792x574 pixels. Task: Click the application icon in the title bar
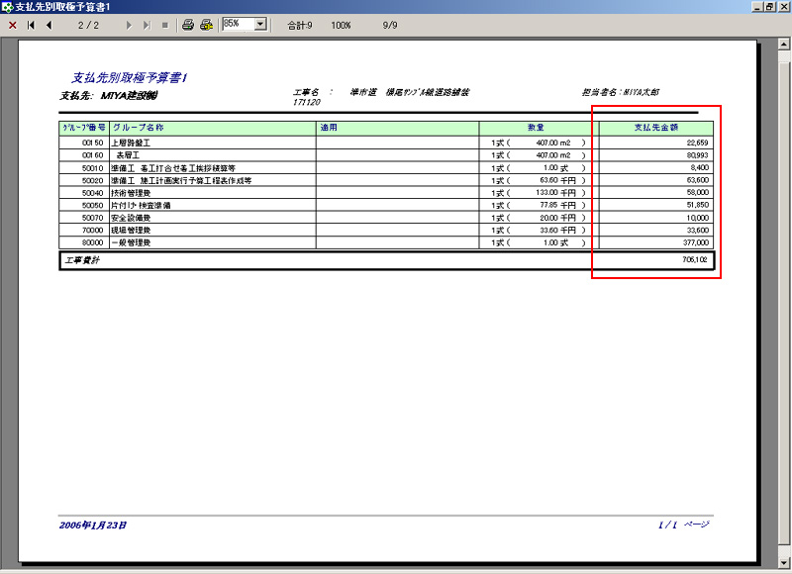[7, 7]
